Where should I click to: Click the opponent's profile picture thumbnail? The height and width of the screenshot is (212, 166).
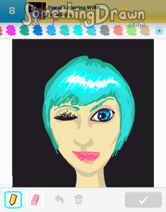tap(37, 11)
